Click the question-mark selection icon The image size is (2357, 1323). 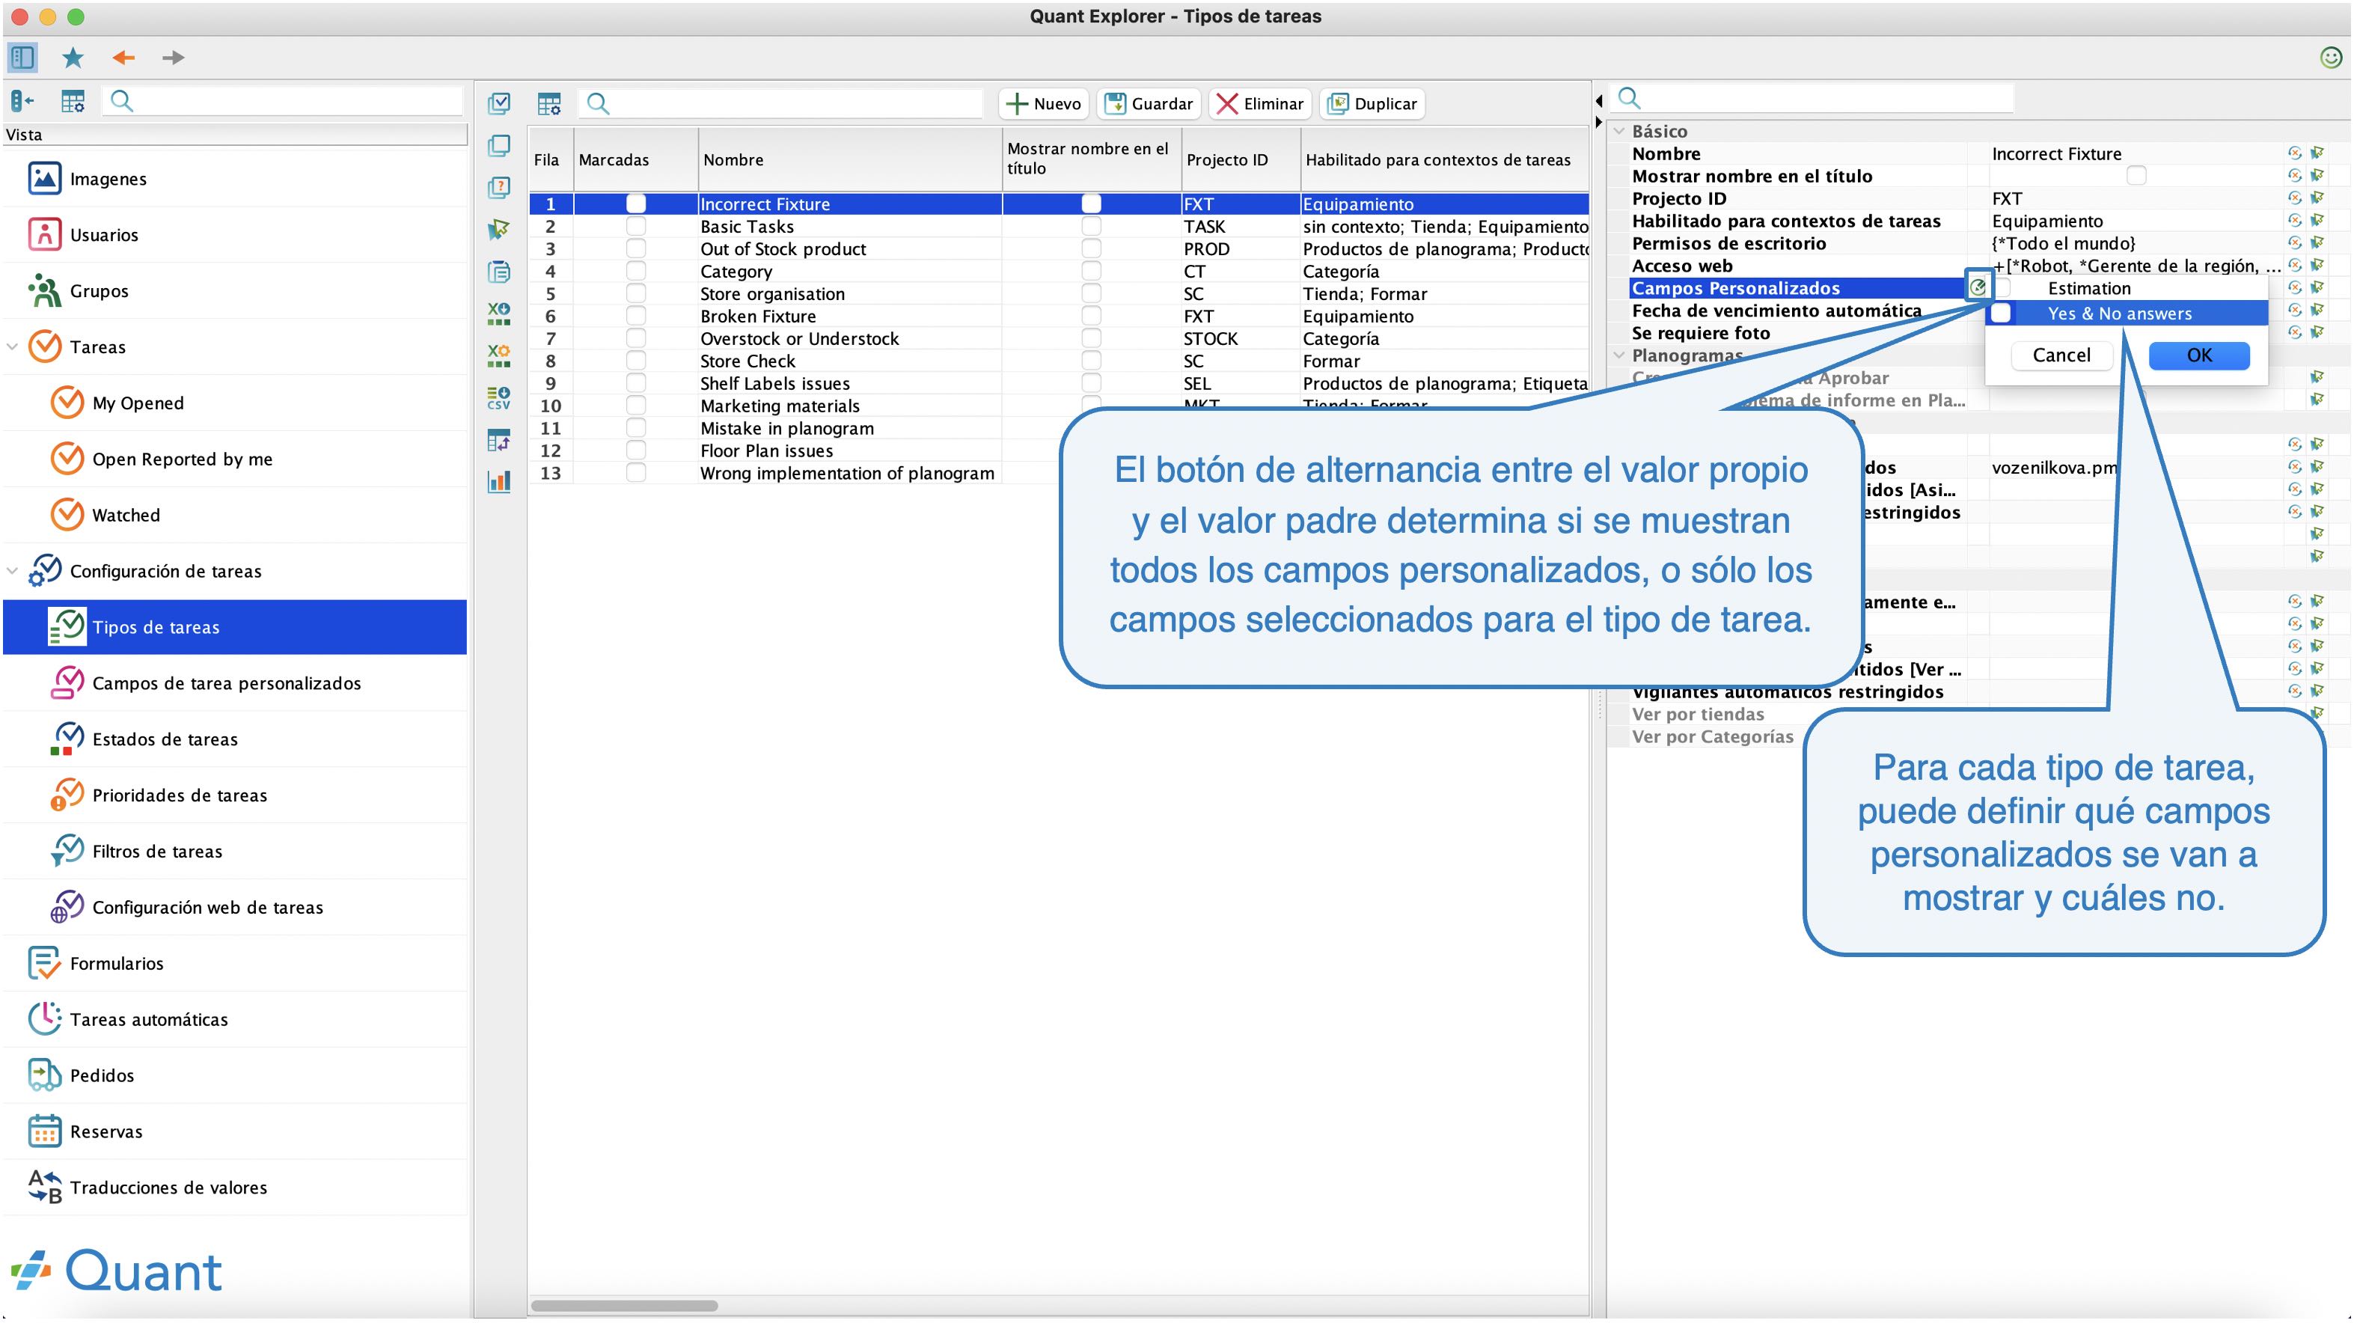point(498,188)
